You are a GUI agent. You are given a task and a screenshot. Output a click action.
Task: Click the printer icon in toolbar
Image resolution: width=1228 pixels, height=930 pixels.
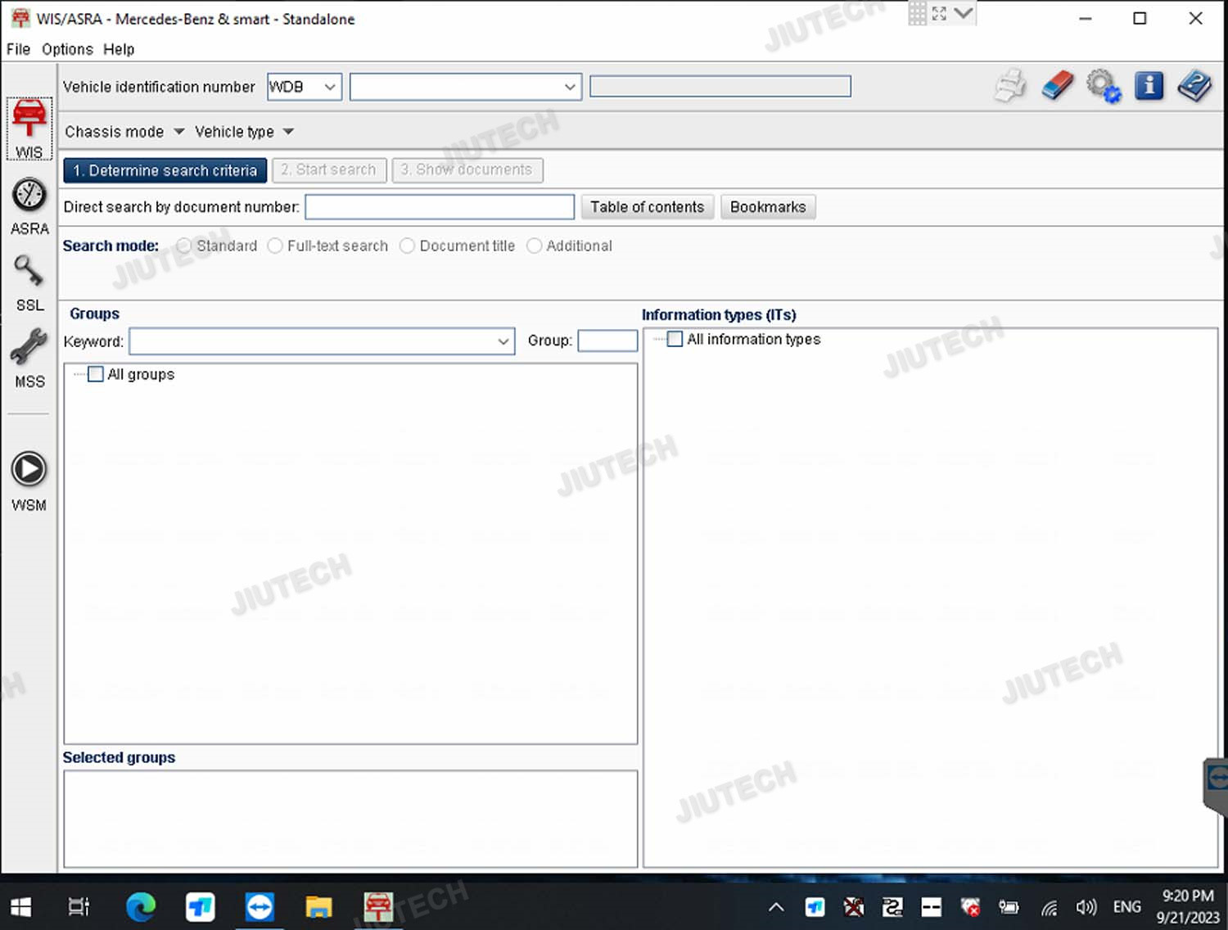point(1010,86)
